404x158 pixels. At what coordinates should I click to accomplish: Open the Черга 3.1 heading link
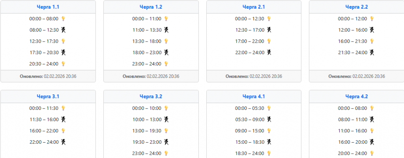tap(48, 96)
